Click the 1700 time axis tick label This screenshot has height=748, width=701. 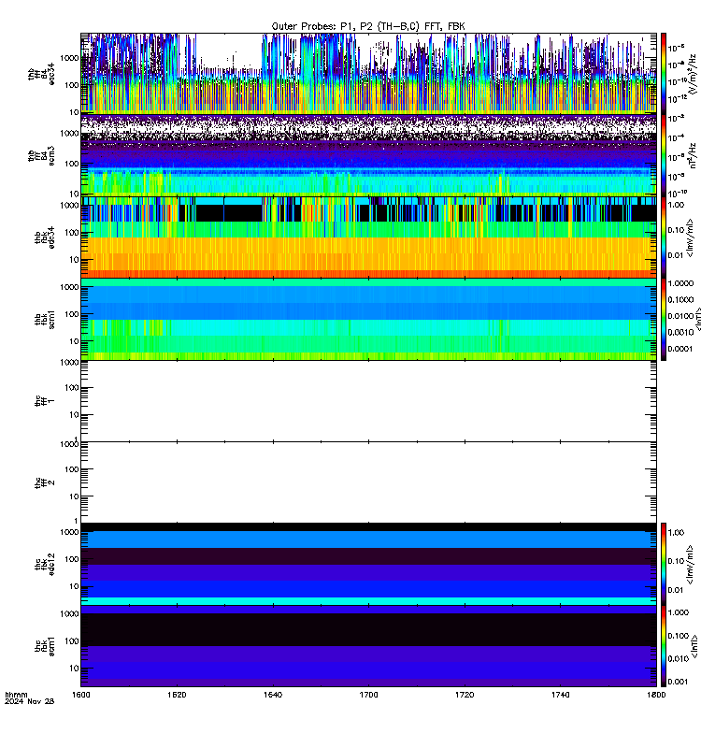[368, 695]
